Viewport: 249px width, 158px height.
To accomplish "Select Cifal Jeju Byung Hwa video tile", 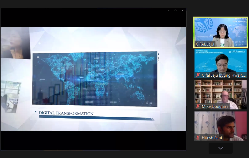I will [221, 64].
